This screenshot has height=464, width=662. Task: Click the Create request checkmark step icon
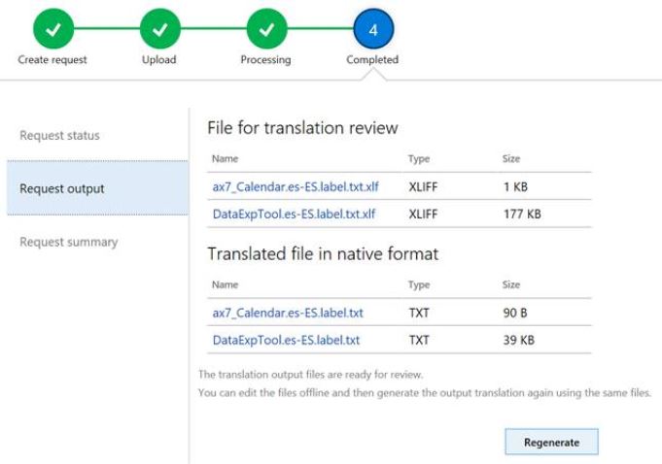coord(52,27)
